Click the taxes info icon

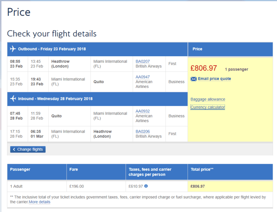tap(146, 186)
